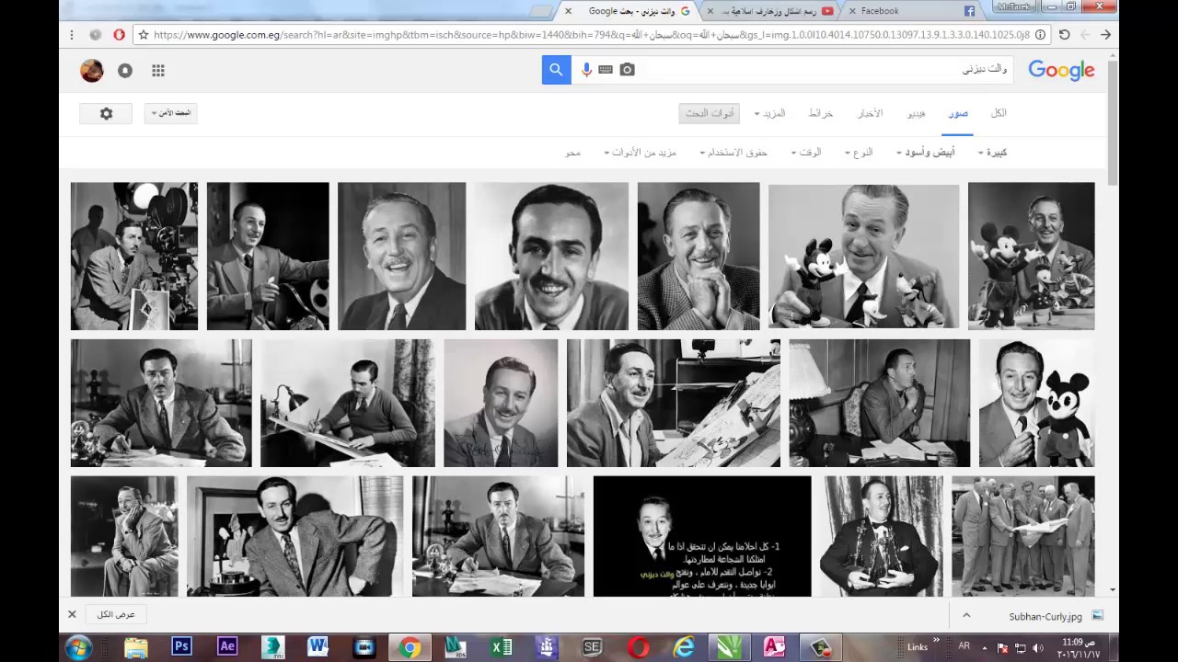This screenshot has height=662, width=1178.
Task: Click the محو clear filters link
Action: pos(573,153)
